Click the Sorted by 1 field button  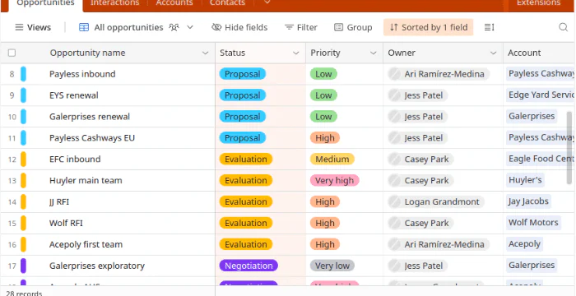tap(429, 27)
